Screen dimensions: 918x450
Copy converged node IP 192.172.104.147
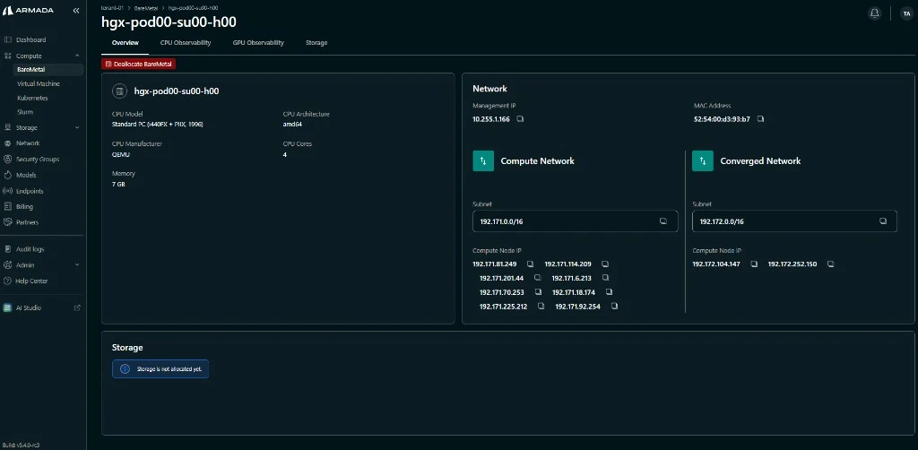click(x=754, y=264)
